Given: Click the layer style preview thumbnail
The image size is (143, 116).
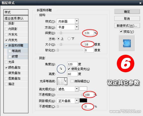Looking at the screenshot, I should [x=127, y=43].
